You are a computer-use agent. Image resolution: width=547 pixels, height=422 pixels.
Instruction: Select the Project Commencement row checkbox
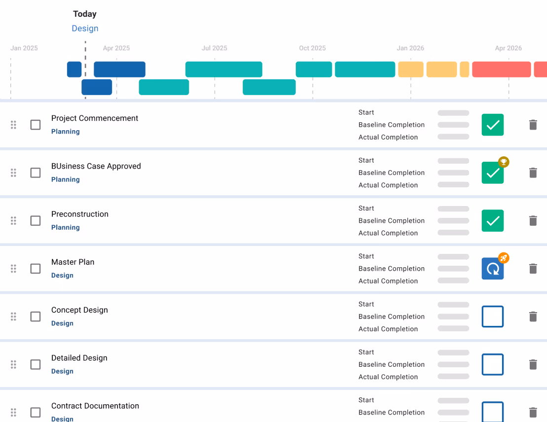click(x=35, y=125)
